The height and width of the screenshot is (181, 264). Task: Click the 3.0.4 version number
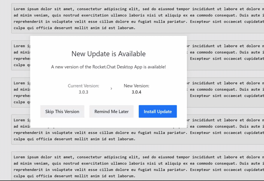pyautogui.click(x=136, y=92)
